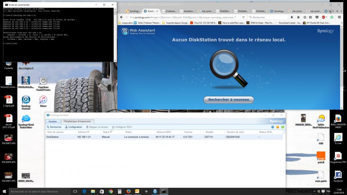Click 'La connexion a échoué.' status cell
The height and width of the screenshot is (195, 347).
136,137
